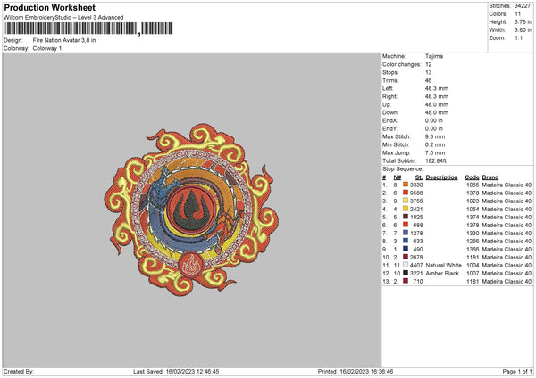Select the Colors value 11

517,14
